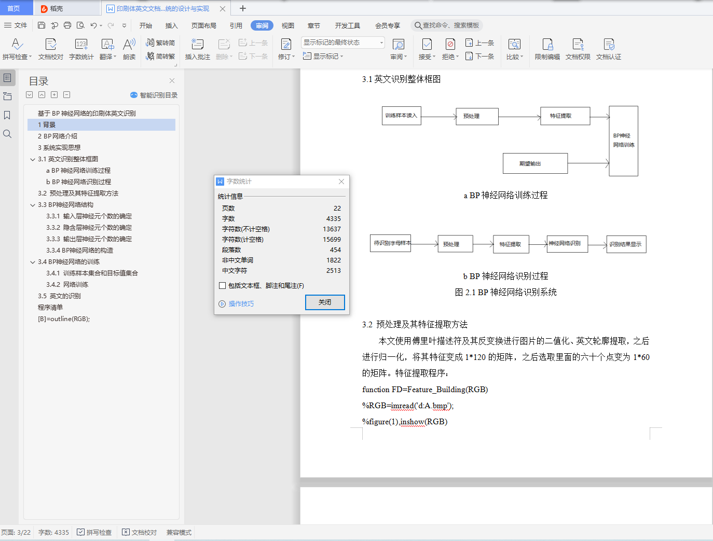
Task: Click the magnifier search icon in left sidebar
Action: [x=7, y=134]
